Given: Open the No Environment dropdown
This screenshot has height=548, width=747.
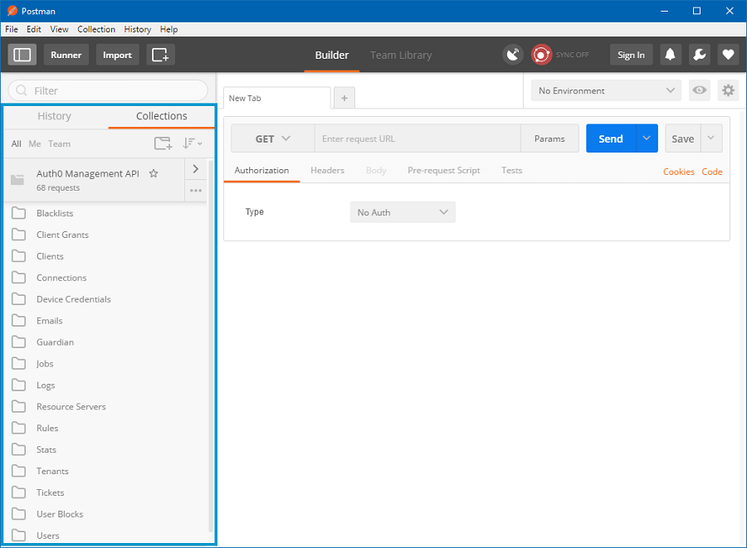Looking at the screenshot, I should tap(606, 90).
